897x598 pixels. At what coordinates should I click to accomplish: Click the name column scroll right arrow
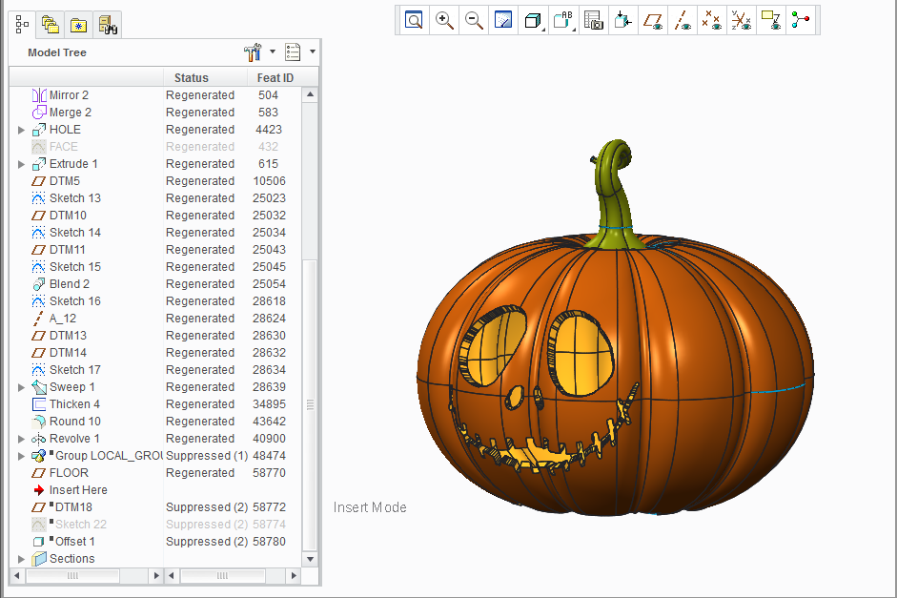155,576
